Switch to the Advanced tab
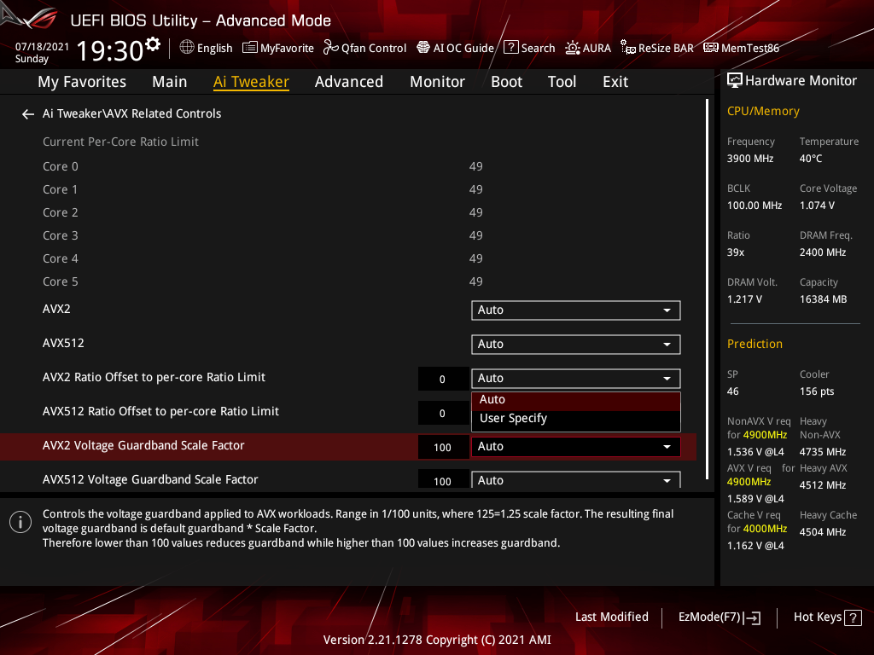This screenshot has width=874, height=655. (x=349, y=81)
